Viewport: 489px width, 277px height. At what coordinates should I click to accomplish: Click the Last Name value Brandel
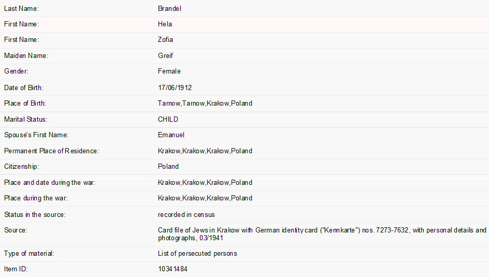(x=169, y=8)
